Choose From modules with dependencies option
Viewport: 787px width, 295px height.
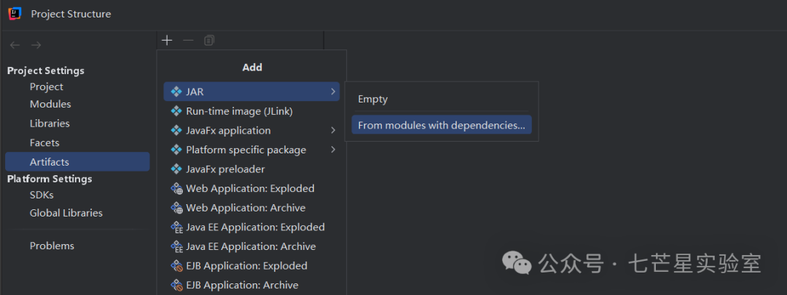click(x=442, y=125)
